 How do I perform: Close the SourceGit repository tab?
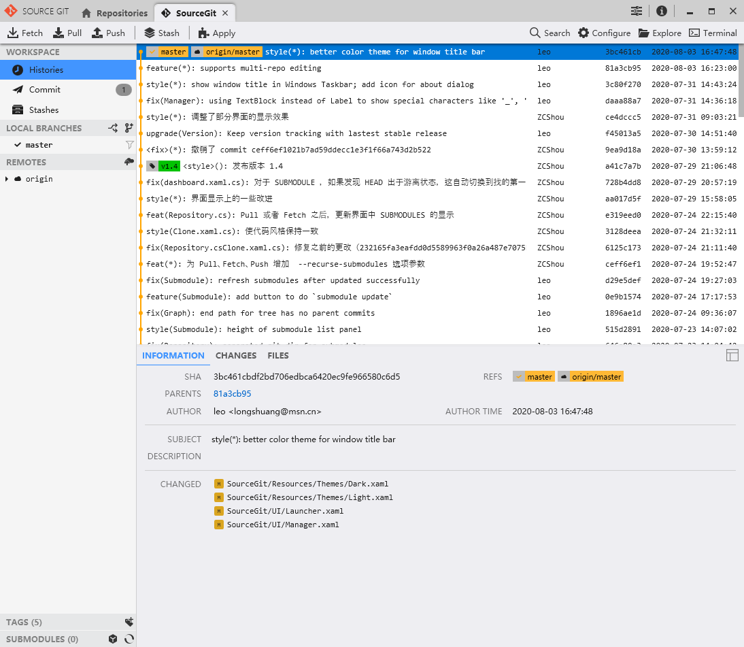click(x=225, y=13)
